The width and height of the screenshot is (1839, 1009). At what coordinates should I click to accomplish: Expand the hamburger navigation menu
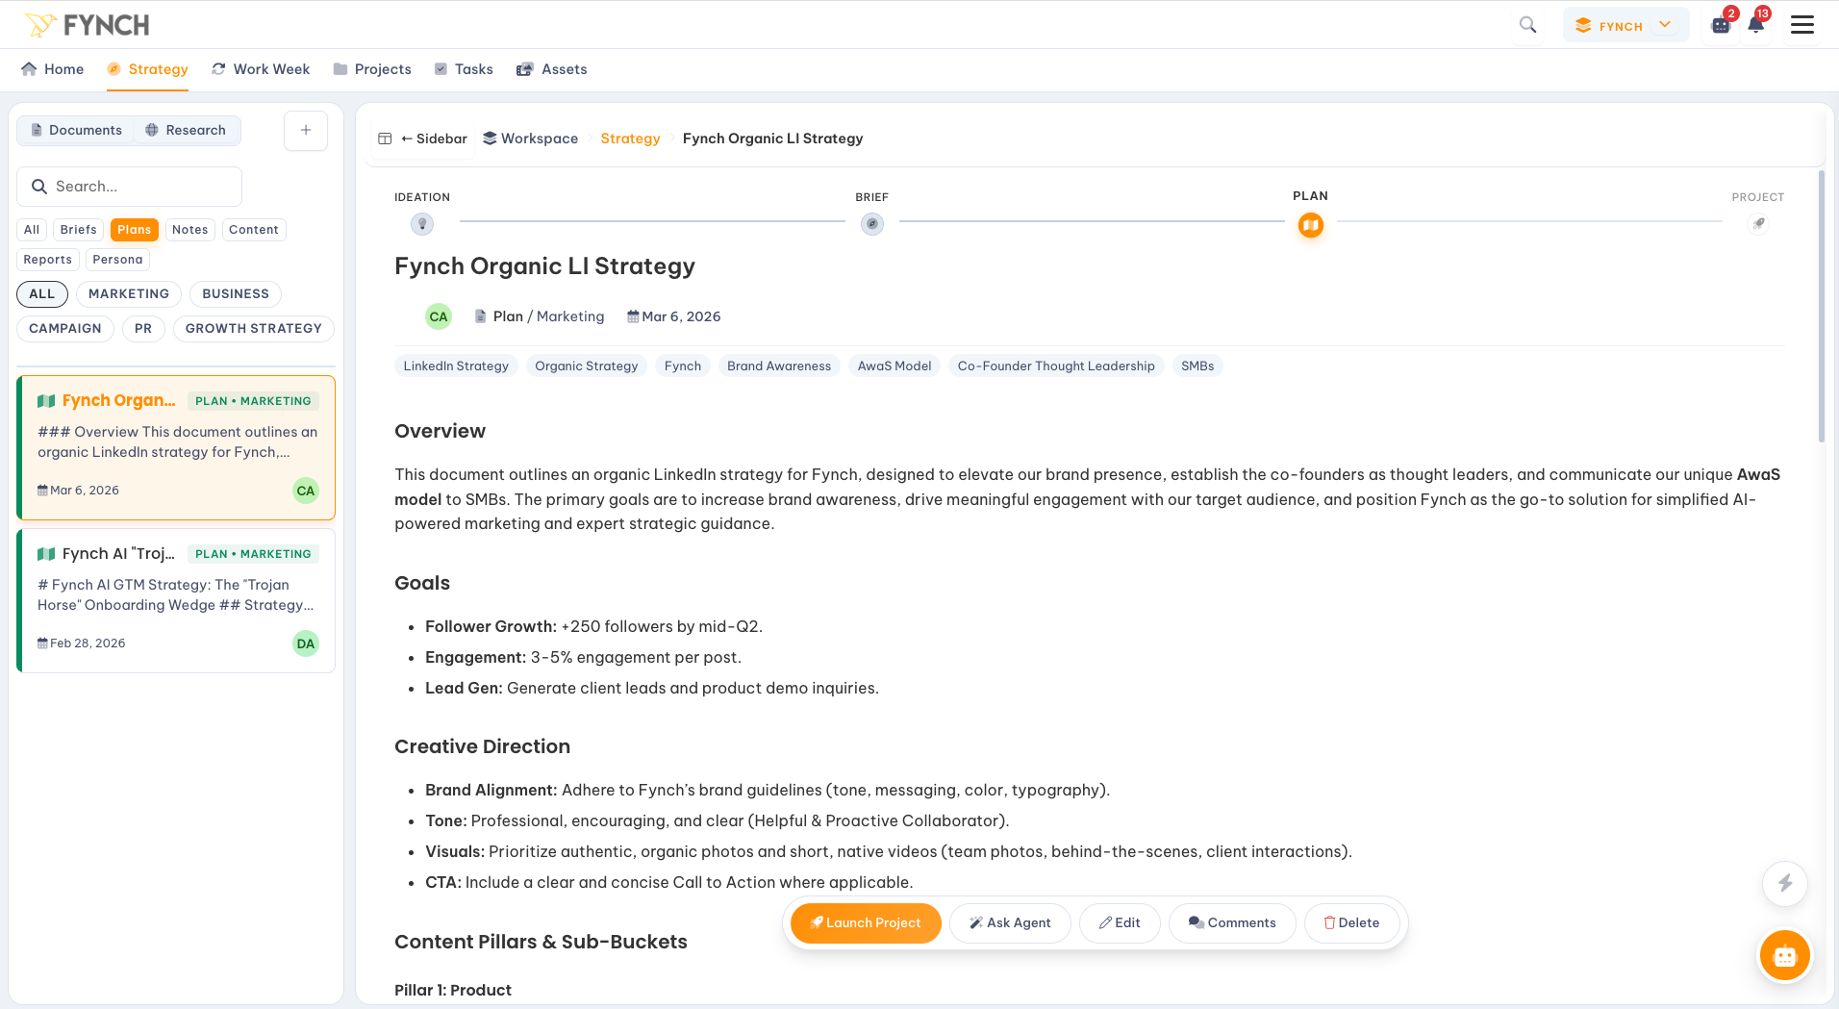(x=1803, y=24)
